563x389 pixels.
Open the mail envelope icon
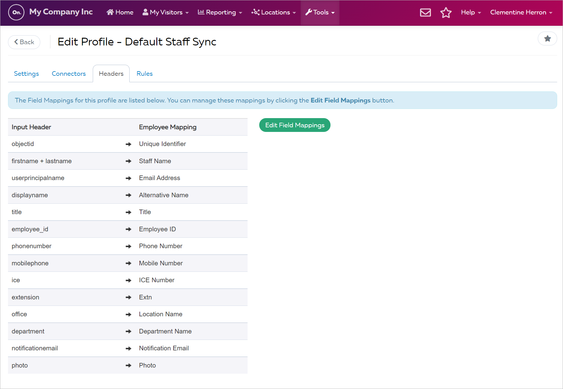coord(425,13)
